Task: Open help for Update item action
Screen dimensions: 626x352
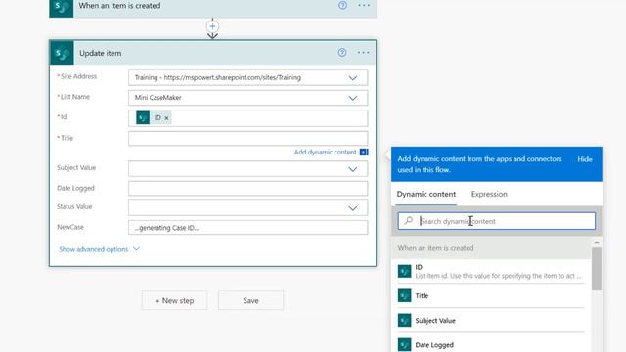Action: tap(342, 52)
